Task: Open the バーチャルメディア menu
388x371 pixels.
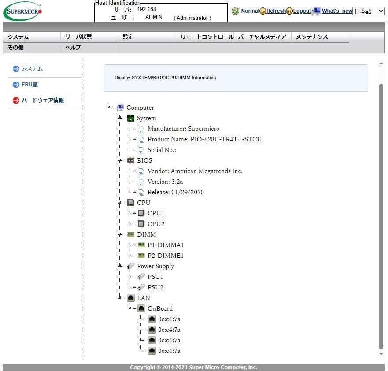Action: click(262, 37)
